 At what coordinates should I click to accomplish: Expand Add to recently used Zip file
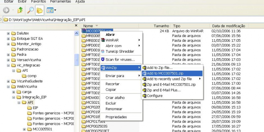(x=169, y=79)
